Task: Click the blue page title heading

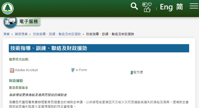Action: point(99,48)
